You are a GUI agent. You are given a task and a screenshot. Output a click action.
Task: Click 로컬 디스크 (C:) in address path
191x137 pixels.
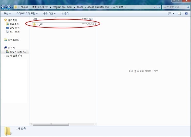point(40,7)
